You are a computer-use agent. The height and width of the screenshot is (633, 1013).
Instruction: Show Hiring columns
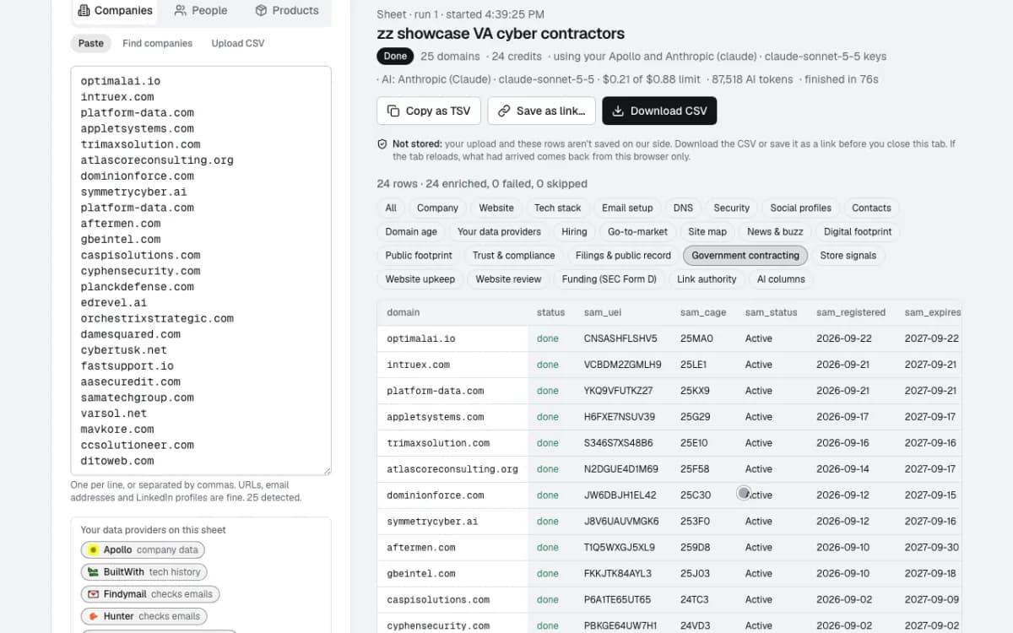pos(574,231)
